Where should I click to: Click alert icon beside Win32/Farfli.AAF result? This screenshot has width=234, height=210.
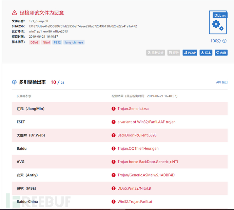(113, 122)
